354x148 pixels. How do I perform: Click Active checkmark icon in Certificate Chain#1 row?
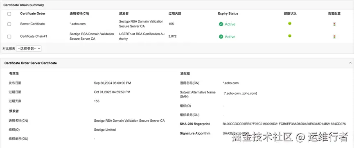(221, 36)
